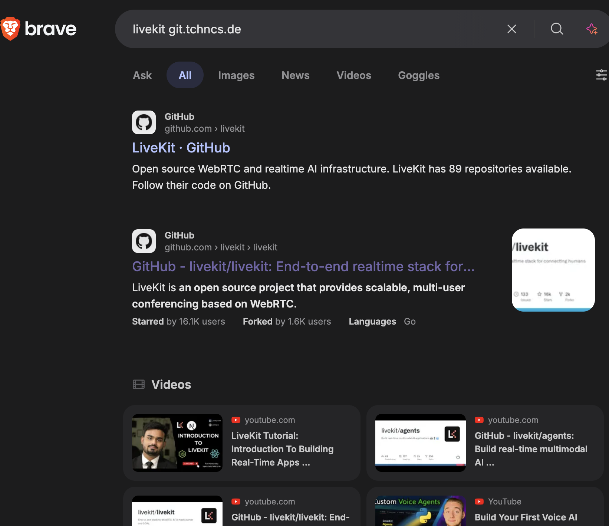Screen dimensions: 609x526
Task: Click the github.com › livekit breadcrumb
Action: [205, 129]
